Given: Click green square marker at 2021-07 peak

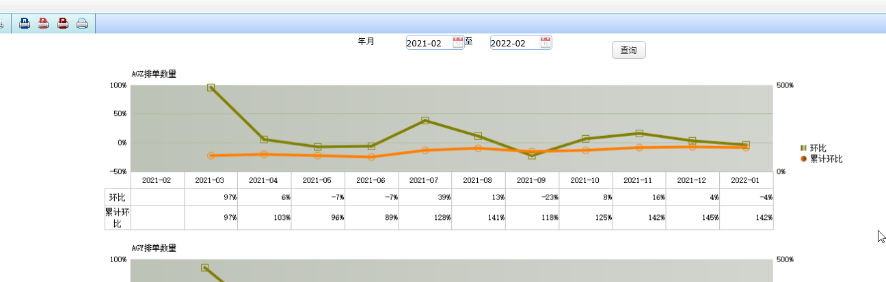Looking at the screenshot, I should (425, 120).
